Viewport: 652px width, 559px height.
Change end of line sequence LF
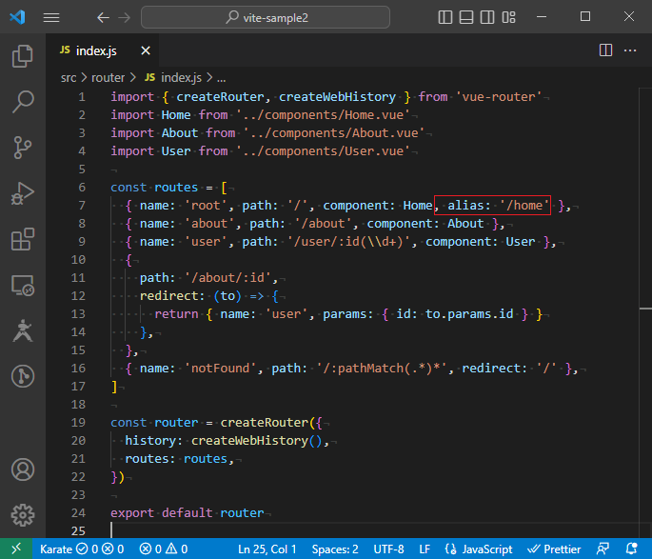[425, 549]
